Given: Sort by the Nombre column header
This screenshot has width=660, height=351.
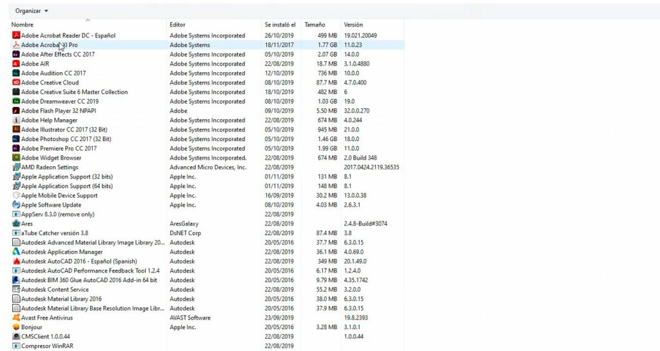Looking at the screenshot, I should (x=23, y=25).
